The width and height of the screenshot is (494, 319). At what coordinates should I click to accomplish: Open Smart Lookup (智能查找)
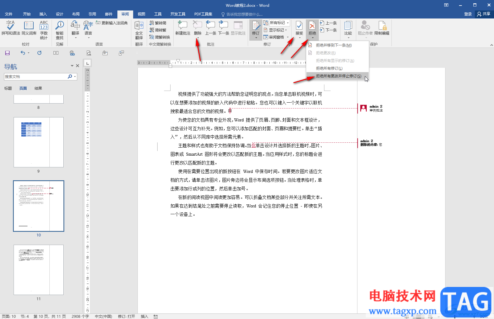point(60,30)
